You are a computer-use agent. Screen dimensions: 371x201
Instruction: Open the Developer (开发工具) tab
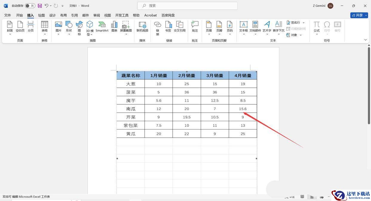coord(122,15)
